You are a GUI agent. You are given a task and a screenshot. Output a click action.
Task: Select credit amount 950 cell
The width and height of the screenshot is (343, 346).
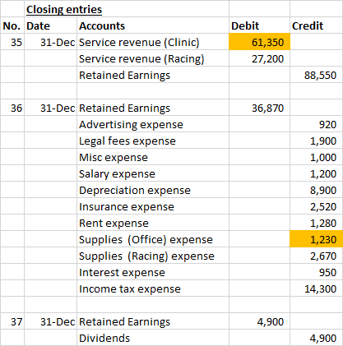[316, 272]
